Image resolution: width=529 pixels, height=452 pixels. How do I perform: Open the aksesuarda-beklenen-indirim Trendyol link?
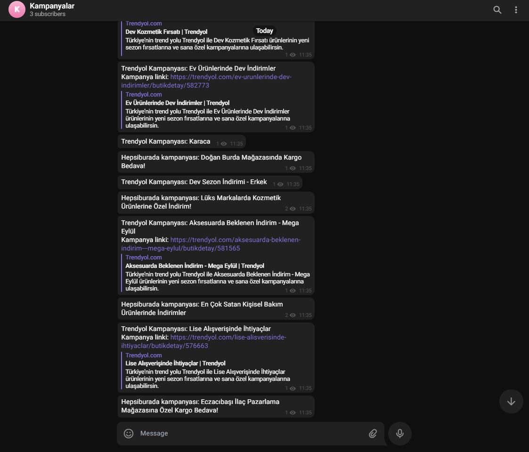coord(211,244)
